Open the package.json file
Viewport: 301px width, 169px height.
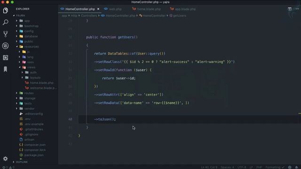click(x=32, y=155)
